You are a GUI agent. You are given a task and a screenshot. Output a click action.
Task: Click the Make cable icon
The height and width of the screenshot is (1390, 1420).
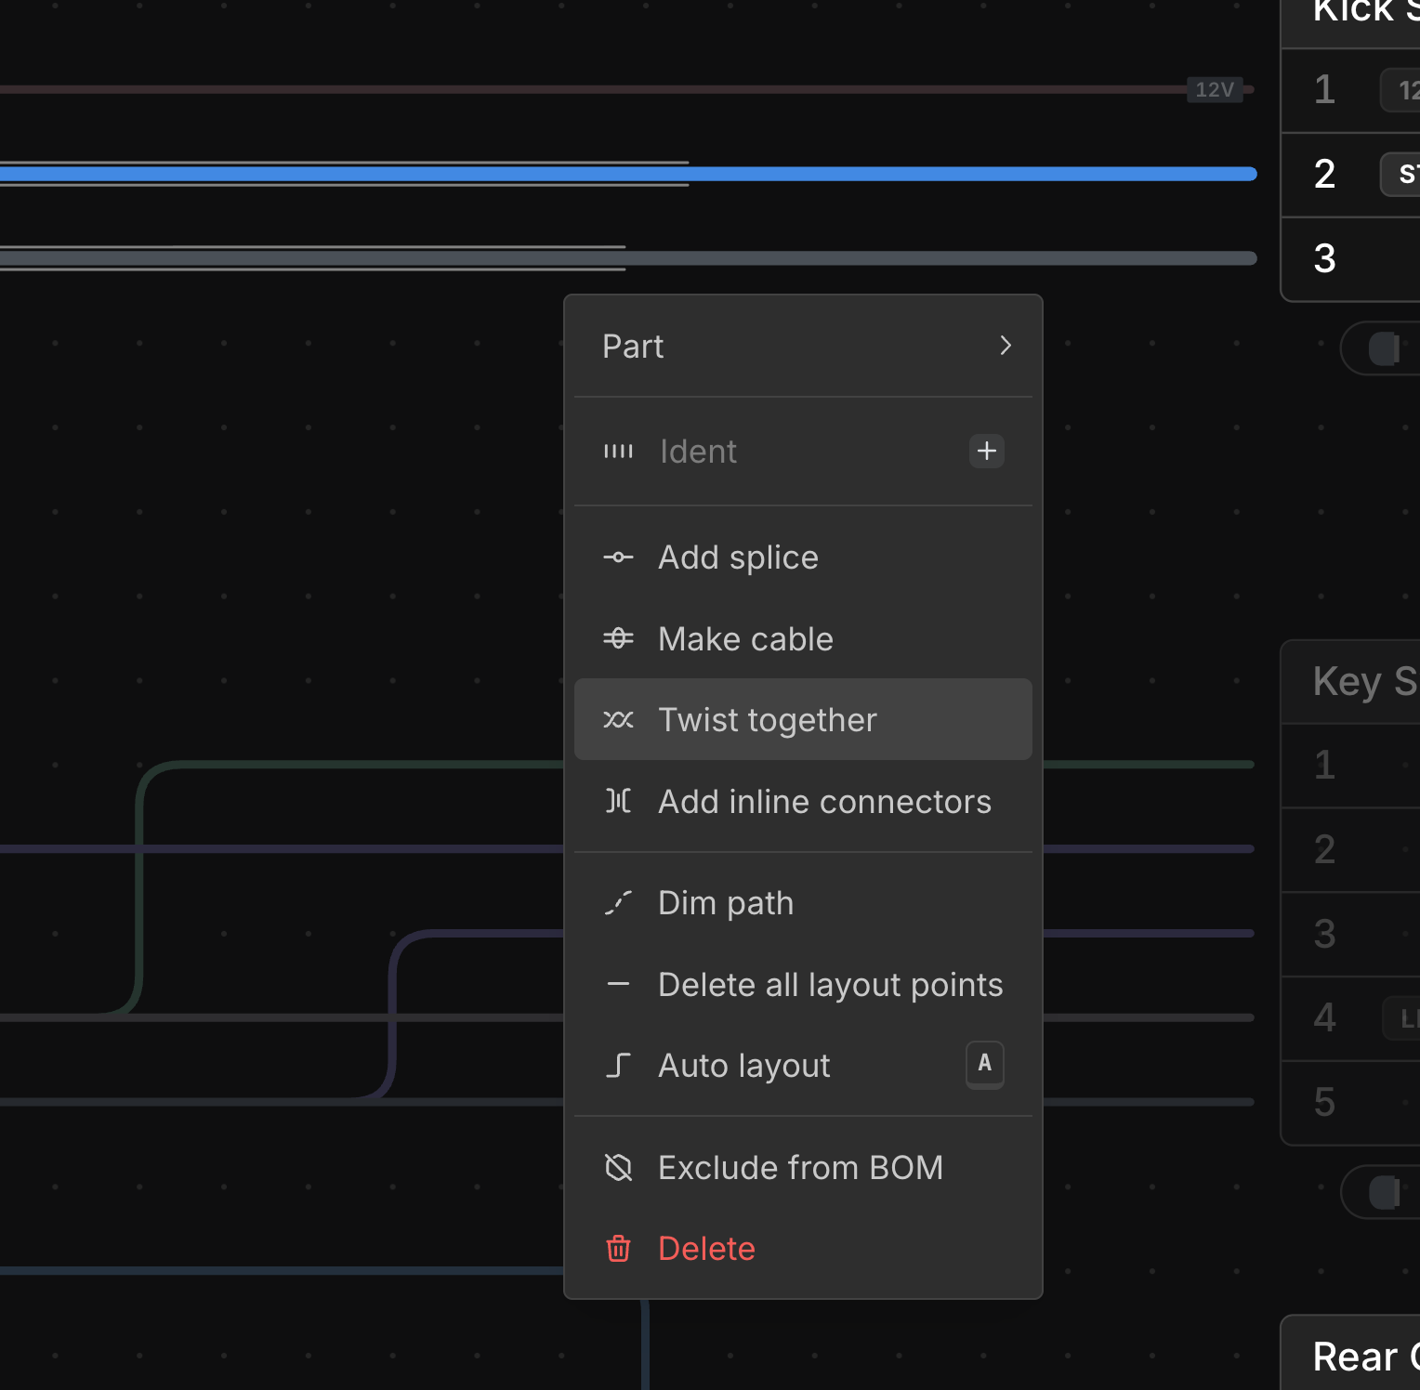click(618, 638)
